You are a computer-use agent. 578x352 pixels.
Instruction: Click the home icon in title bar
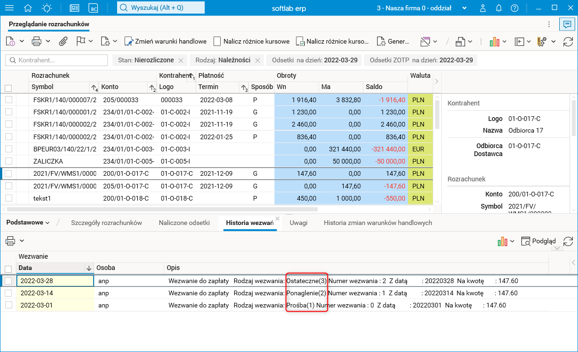[x=28, y=8]
